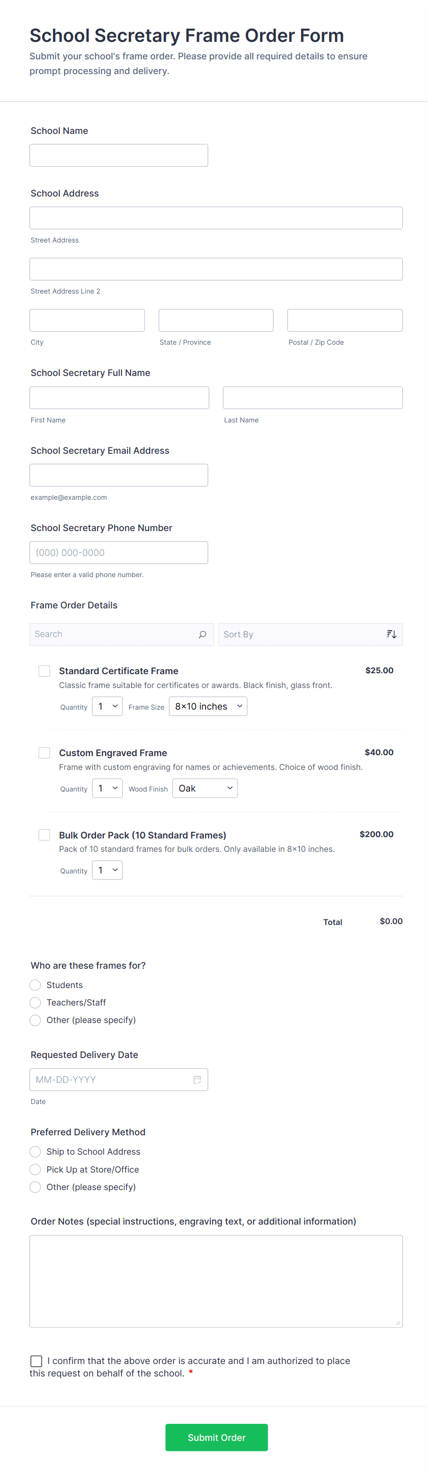Screen dimensions: 428x1474
Task: Open the Frame Size dropdown
Action: 208,707
